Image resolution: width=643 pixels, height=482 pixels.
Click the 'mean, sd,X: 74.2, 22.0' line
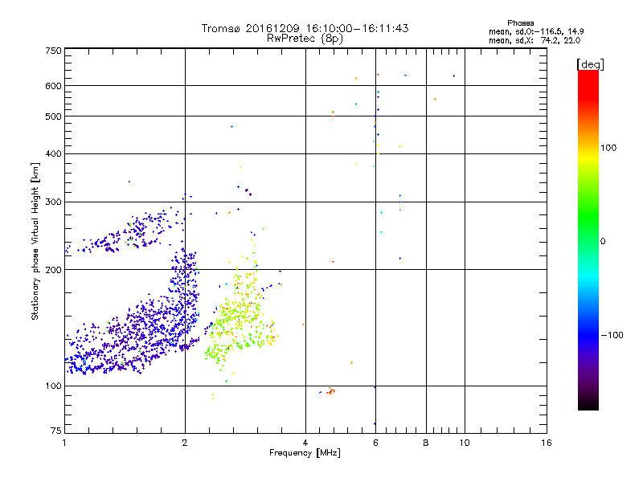pos(534,40)
